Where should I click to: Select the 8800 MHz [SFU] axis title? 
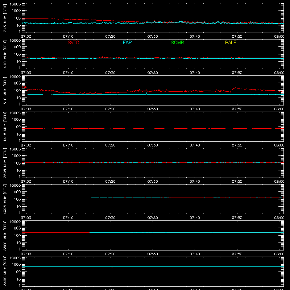click(x=5, y=235)
